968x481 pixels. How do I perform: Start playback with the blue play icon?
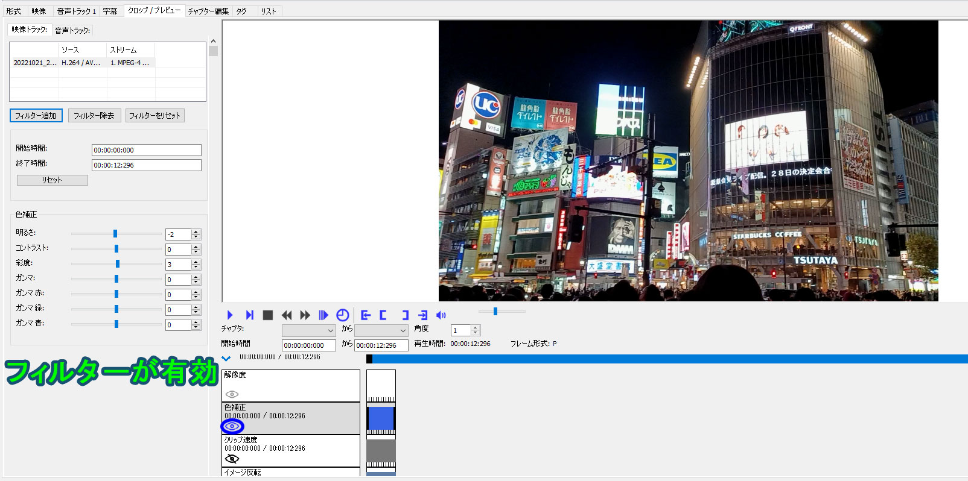click(230, 315)
